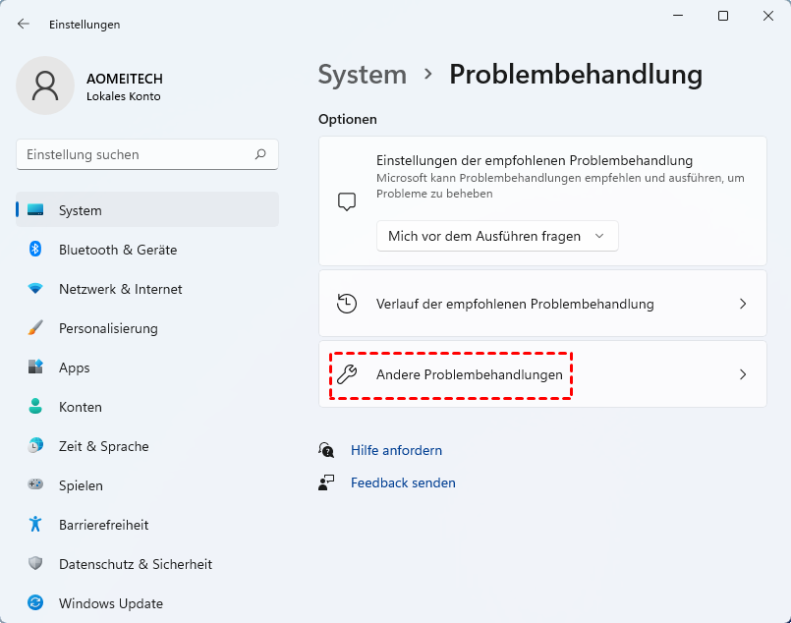
Task: Click the Apps sidebar icon
Action: (x=35, y=368)
